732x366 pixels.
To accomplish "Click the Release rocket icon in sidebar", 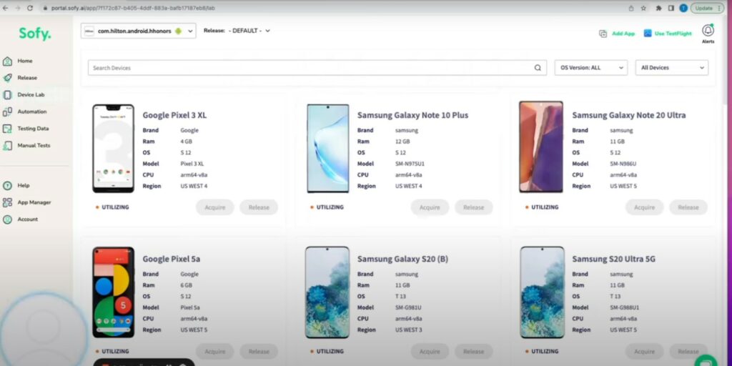I will (x=7, y=78).
